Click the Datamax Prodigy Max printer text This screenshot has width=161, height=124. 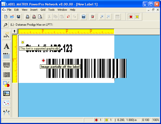32,25
